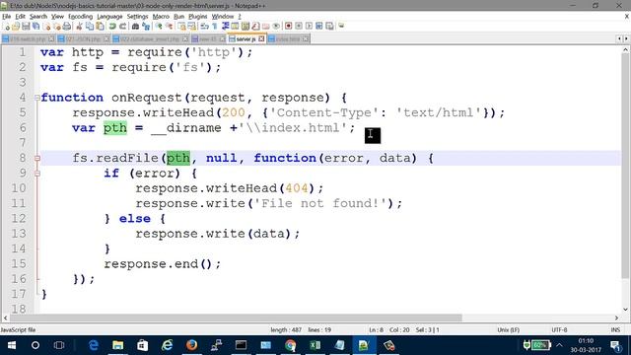
Task: Click the Playback macro icon
Action: (x=309, y=27)
